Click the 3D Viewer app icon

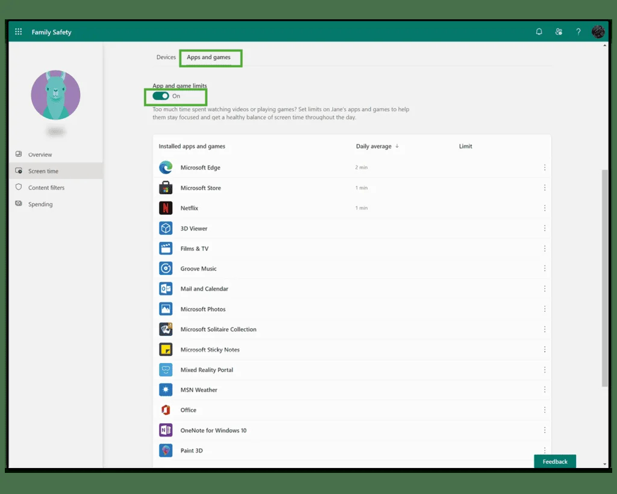tap(166, 228)
